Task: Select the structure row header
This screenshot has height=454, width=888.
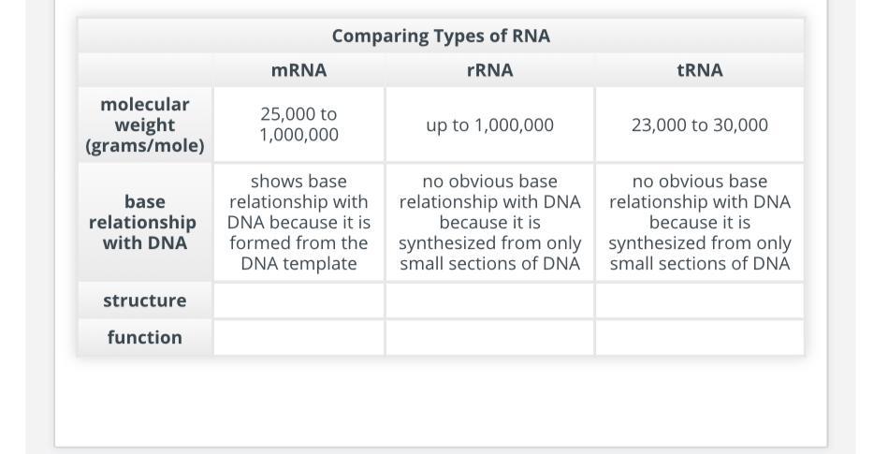Action: [x=145, y=300]
